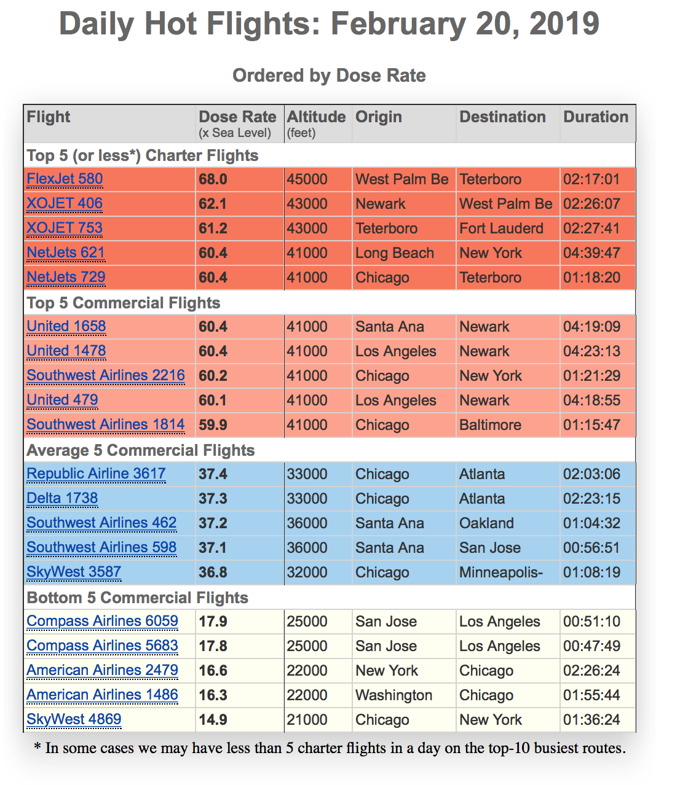Select the duration 00:56:51

(591, 548)
